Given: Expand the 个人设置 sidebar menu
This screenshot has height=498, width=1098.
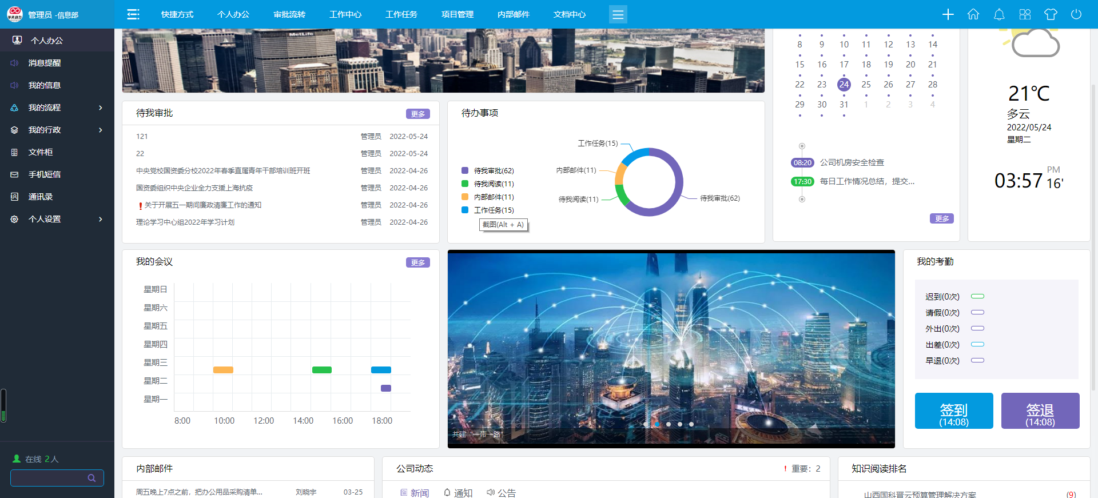Looking at the screenshot, I should (x=57, y=219).
